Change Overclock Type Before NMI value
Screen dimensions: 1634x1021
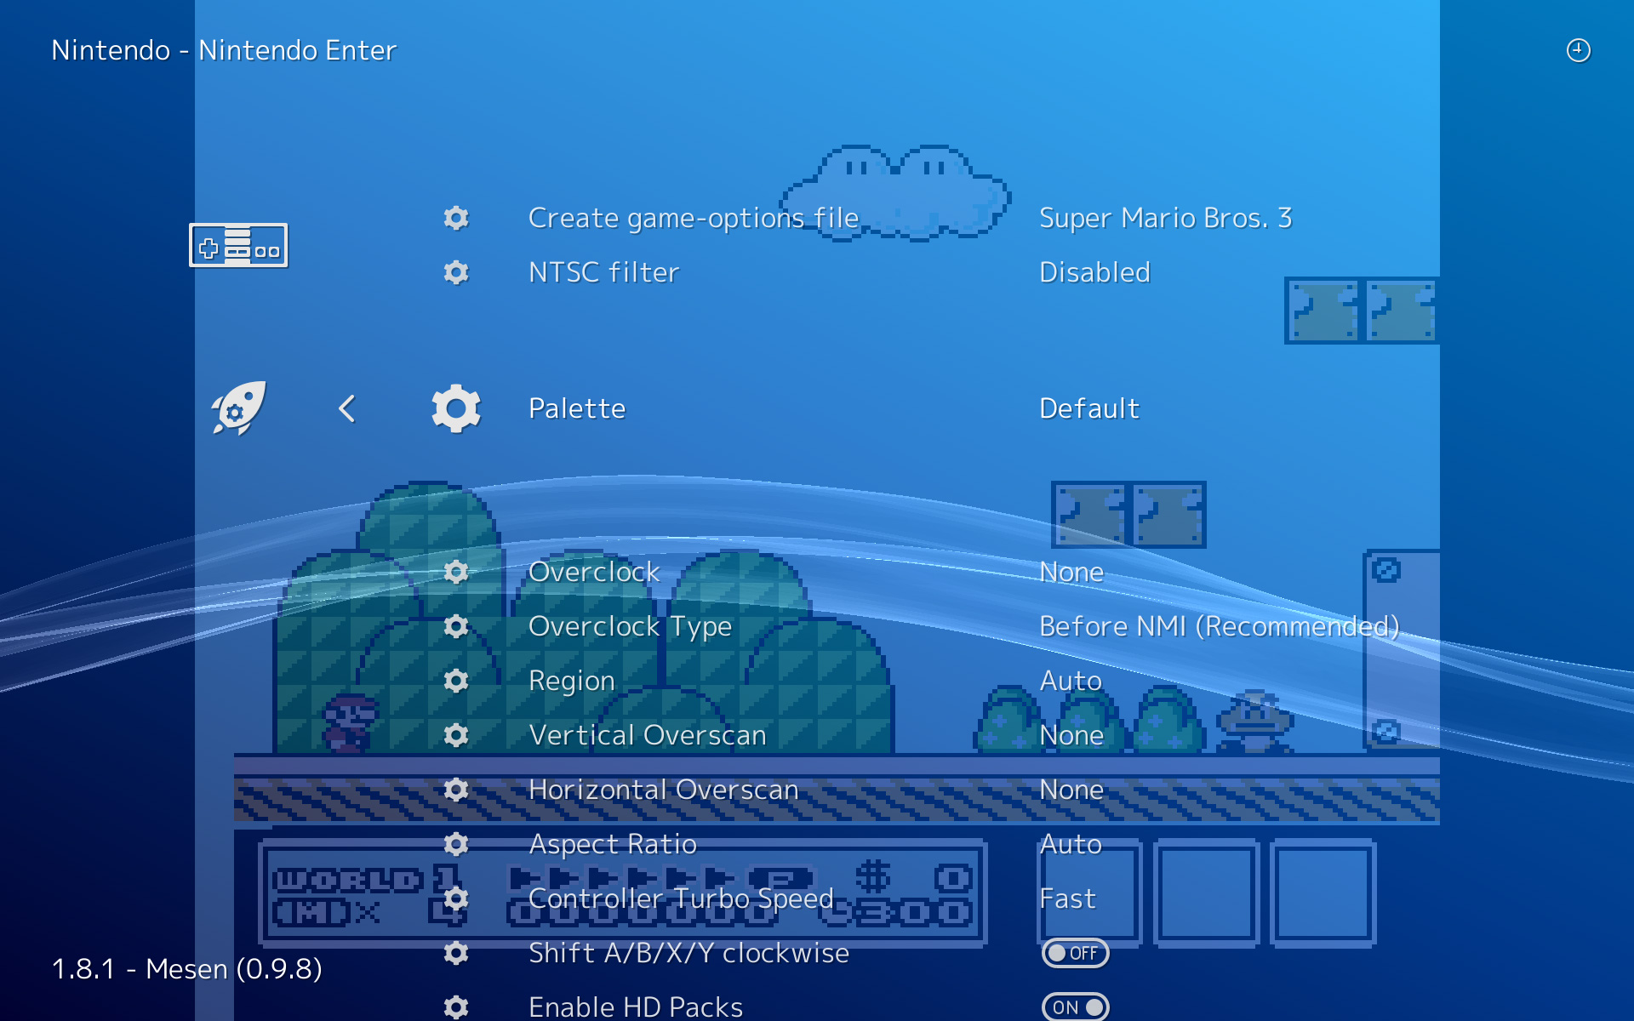pos(1219,626)
